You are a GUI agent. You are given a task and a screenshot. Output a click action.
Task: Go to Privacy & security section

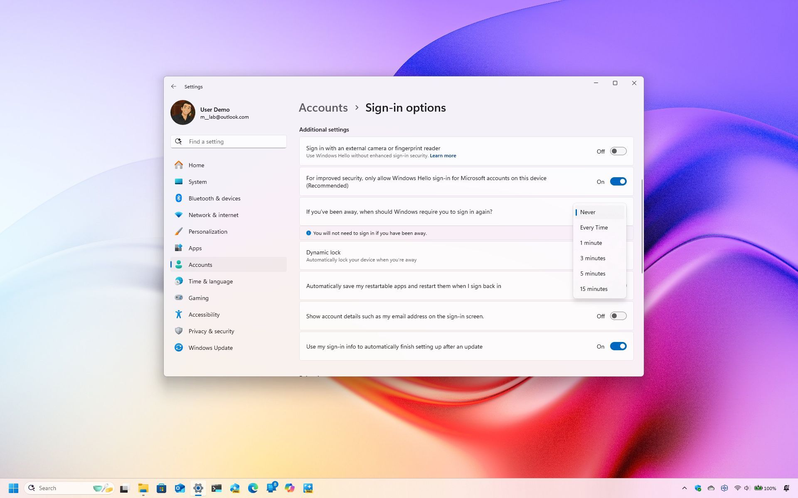(211, 331)
